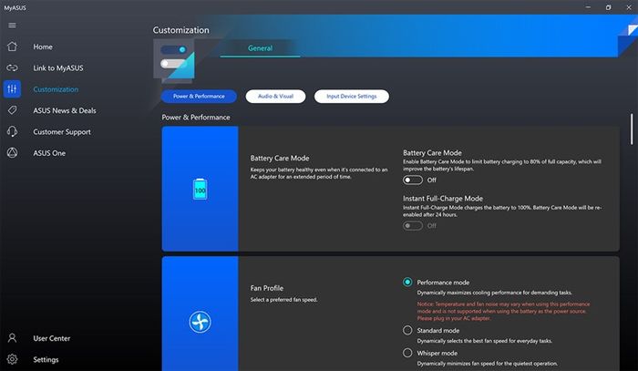This screenshot has width=638, height=371.
Task: Open Customer Support section
Action: coord(62,132)
